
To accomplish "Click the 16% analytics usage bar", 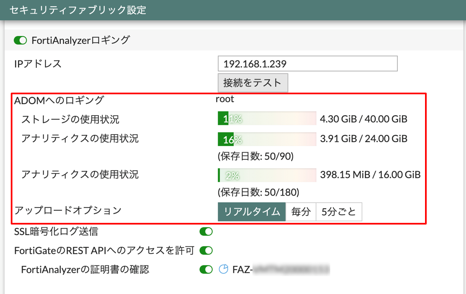I will pos(267,139).
